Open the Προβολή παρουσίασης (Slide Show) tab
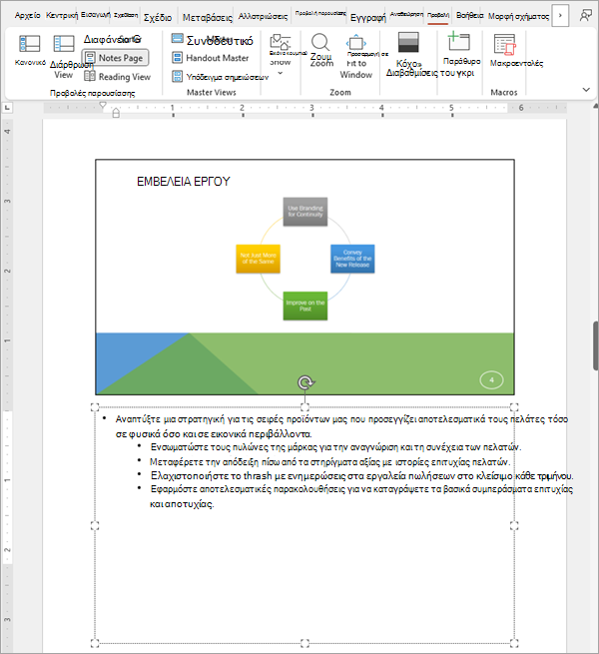The image size is (599, 654). [320, 13]
